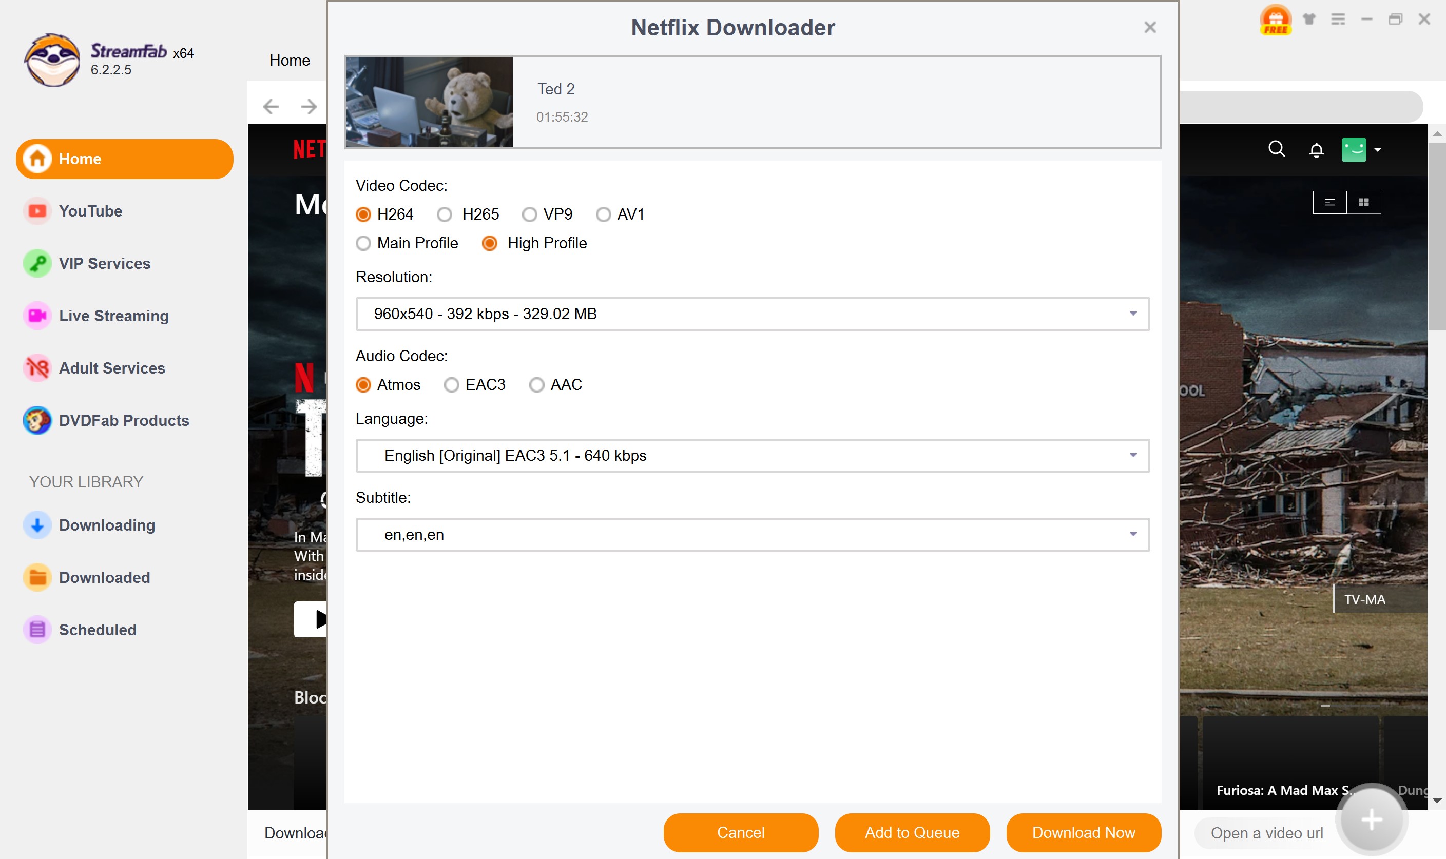
Task: Switch to Netflix grid view
Action: point(1364,202)
